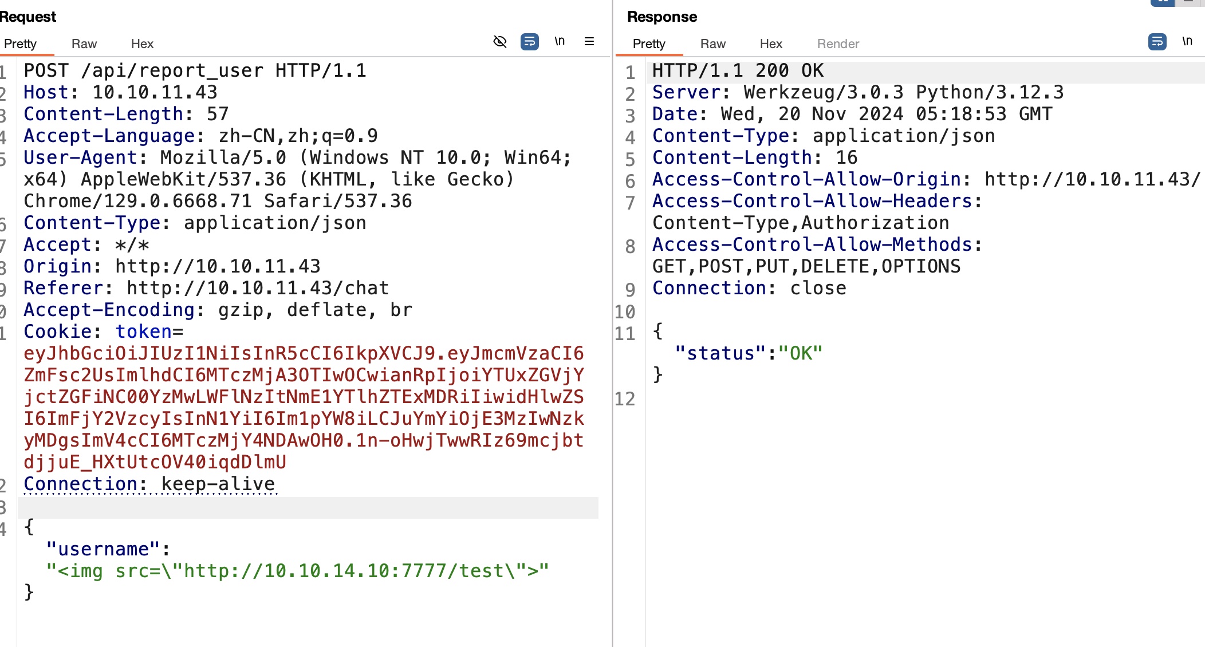Select top-bottom layout icon at top right
This screenshot has width=1205, height=647.
(x=1188, y=2)
